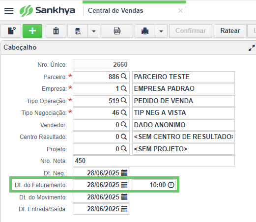Click the SEM CENTRO DE RESULTADO field
256x222 pixels.
click(x=183, y=137)
